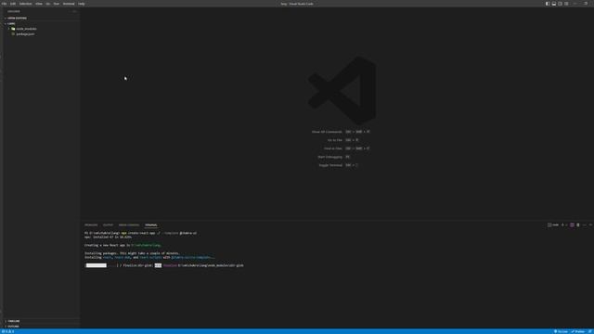Open the Edit menu
Viewport: 594px width, 334px height.
click(13, 4)
